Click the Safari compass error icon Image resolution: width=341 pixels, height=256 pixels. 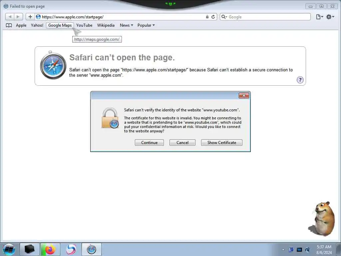coord(53,65)
